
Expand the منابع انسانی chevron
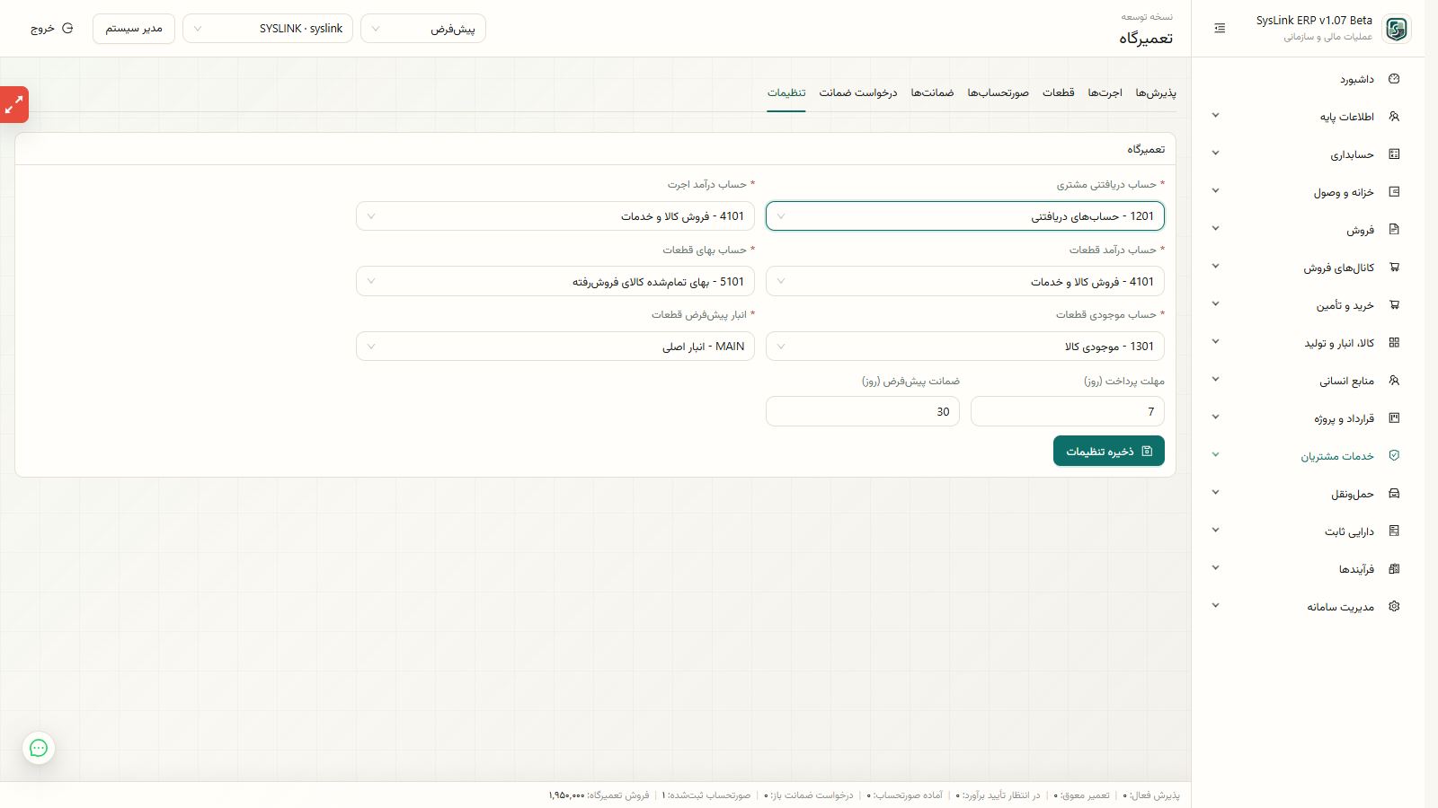(x=1215, y=380)
